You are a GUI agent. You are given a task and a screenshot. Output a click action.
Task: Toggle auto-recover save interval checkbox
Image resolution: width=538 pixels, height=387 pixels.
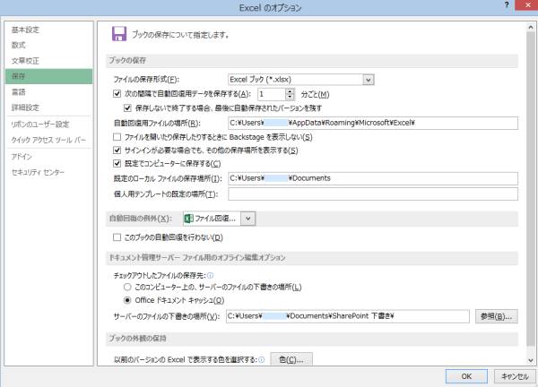point(118,94)
